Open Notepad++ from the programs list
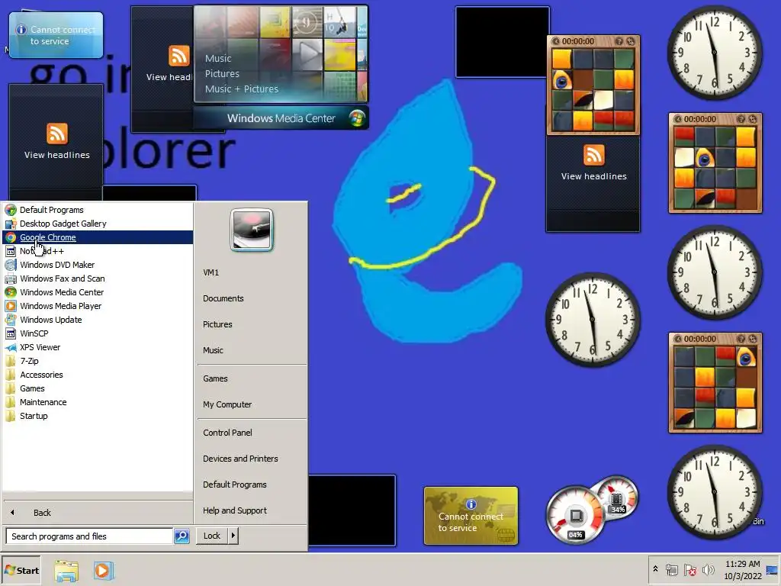This screenshot has height=586, width=781. (98, 251)
